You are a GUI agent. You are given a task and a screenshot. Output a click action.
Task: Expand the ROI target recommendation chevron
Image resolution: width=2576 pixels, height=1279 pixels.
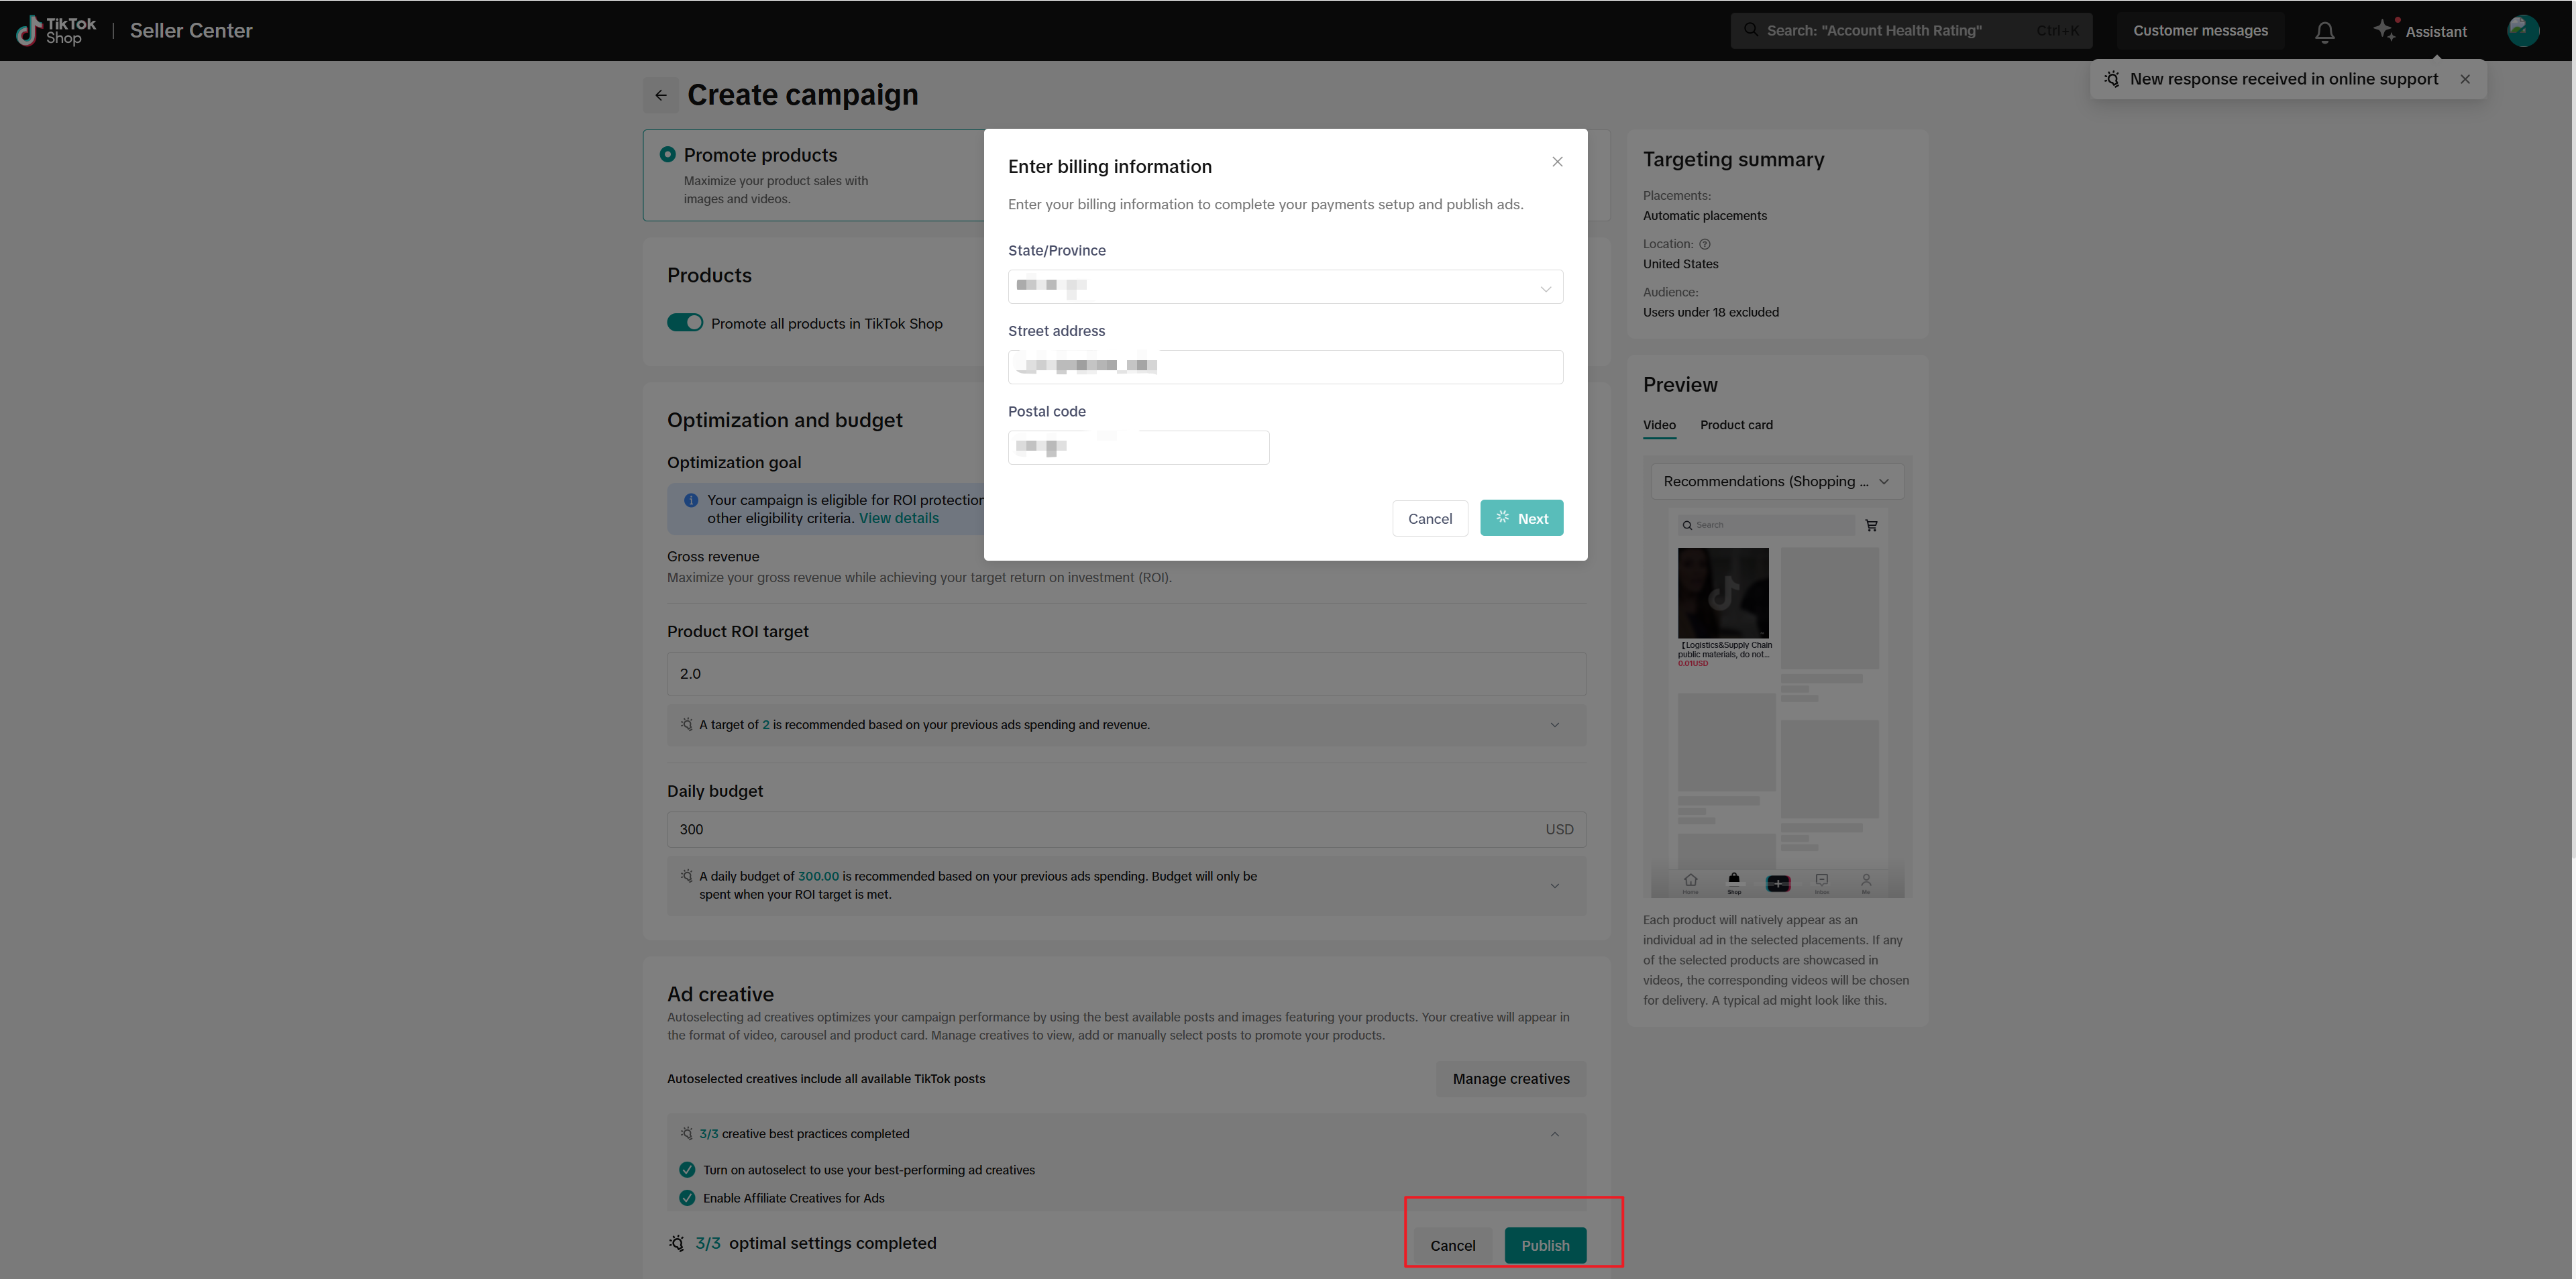coord(1554,725)
